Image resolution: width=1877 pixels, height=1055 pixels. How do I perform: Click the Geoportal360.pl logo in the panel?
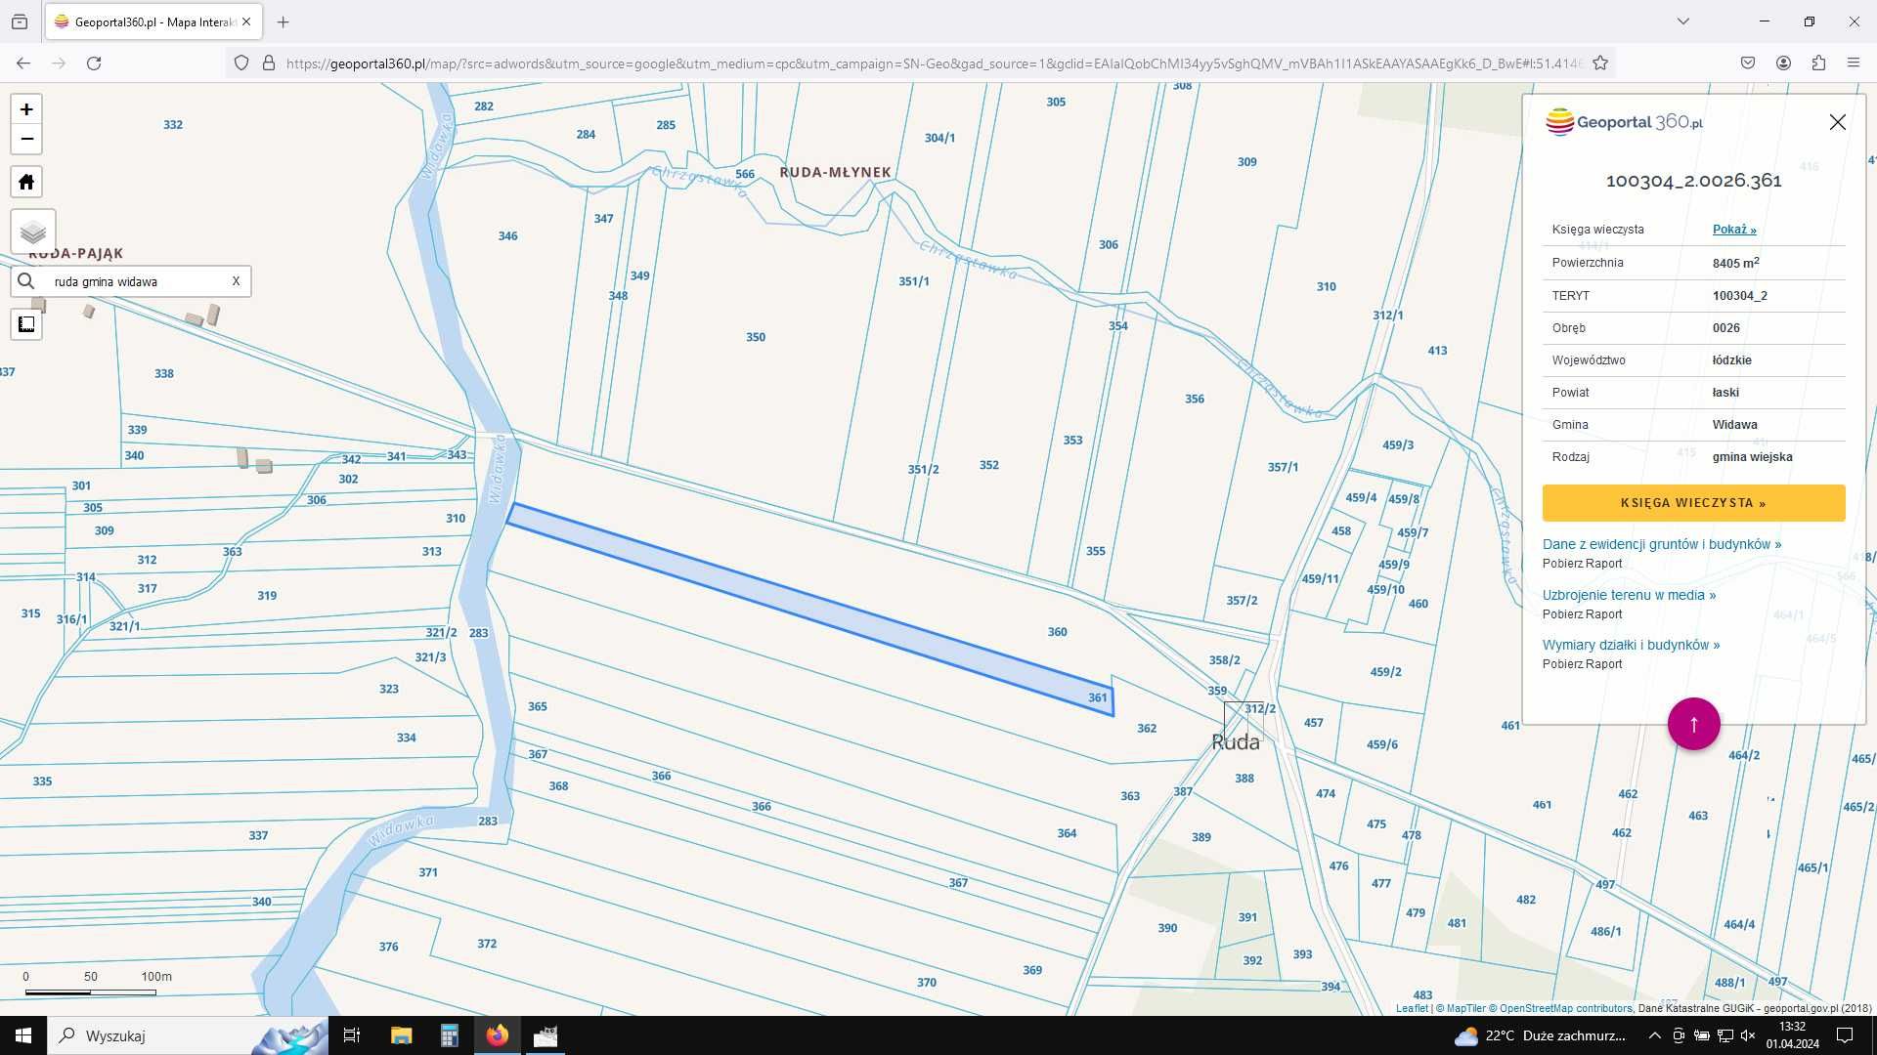pyautogui.click(x=1624, y=122)
